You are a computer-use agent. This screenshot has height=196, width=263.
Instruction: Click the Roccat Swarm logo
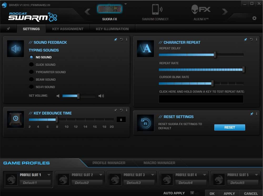click(33, 17)
